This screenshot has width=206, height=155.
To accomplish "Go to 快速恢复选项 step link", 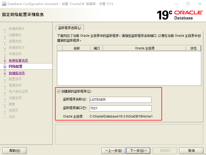I will 18,61.
